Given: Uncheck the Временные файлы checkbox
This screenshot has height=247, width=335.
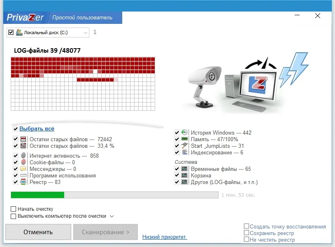Looking at the screenshot, I should 177,169.
